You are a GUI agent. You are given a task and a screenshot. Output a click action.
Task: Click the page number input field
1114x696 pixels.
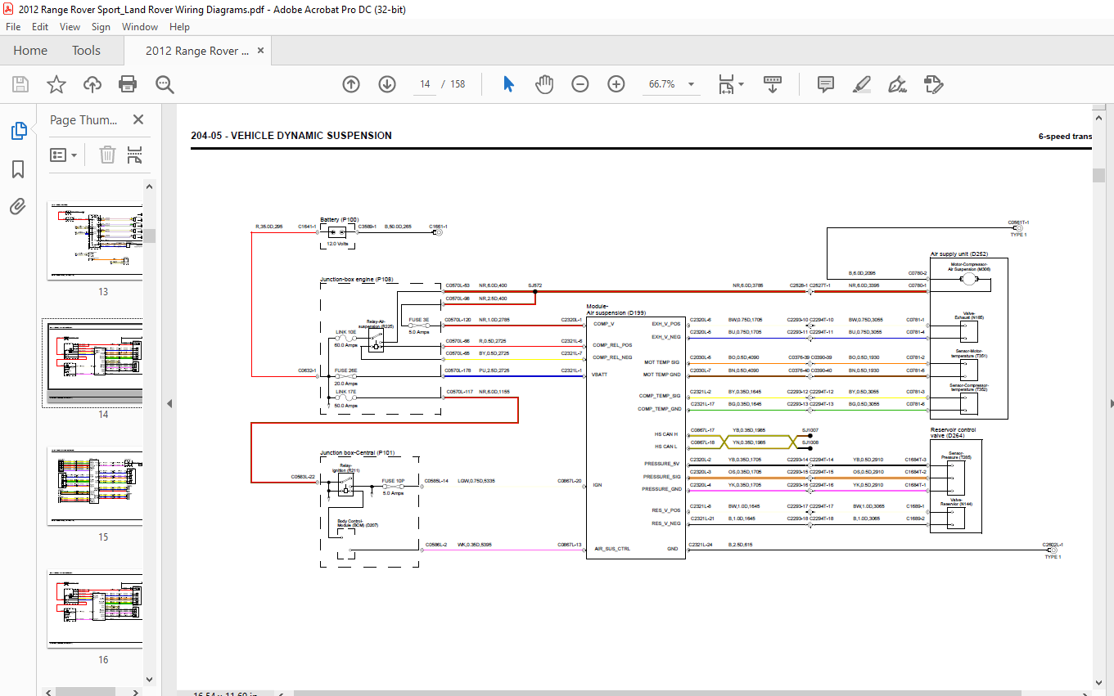(x=425, y=84)
